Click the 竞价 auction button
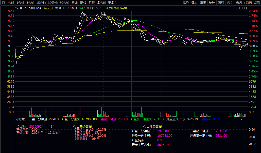Screen dimensions: 261x153 coord(186,3)
